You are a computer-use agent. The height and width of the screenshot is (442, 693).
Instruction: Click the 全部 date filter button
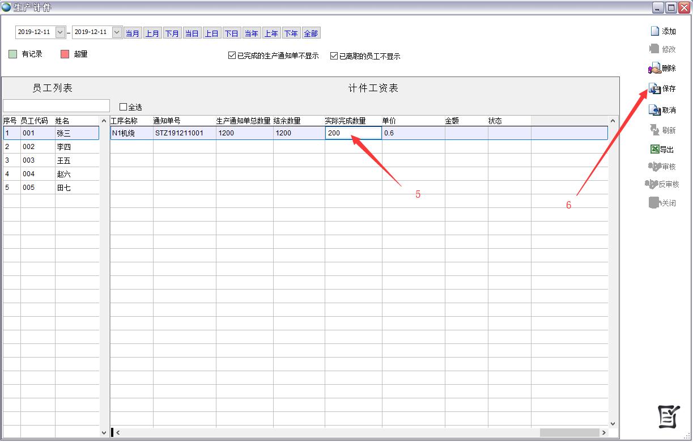[311, 33]
